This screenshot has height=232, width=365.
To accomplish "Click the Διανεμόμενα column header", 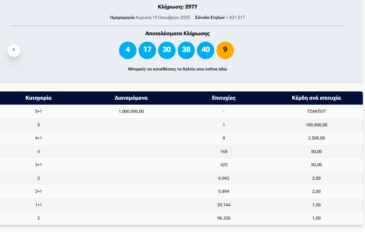I will pyautogui.click(x=131, y=98).
